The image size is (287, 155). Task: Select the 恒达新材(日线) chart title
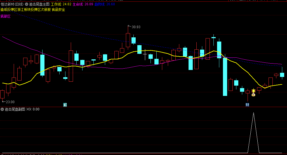12,4
